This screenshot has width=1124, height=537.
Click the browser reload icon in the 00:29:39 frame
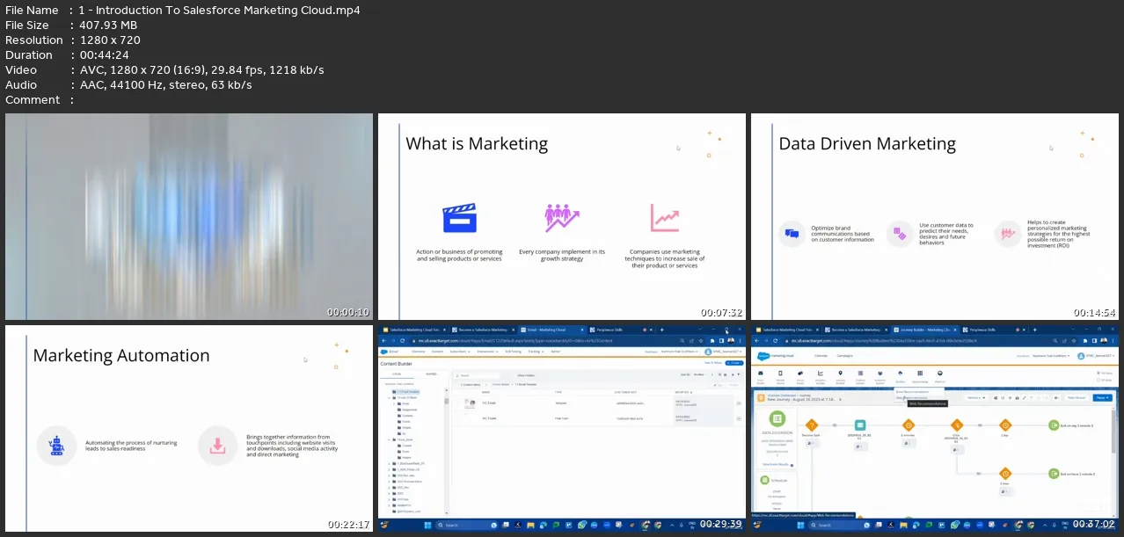click(x=402, y=340)
